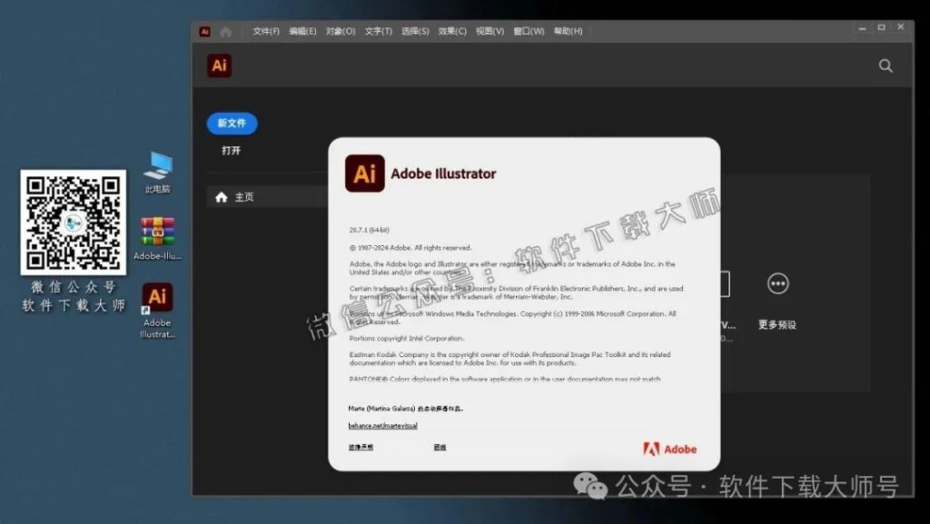This screenshot has width=930, height=524.
Task: Click the 打开 button on the home screen
Action: pyautogui.click(x=232, y=151)
